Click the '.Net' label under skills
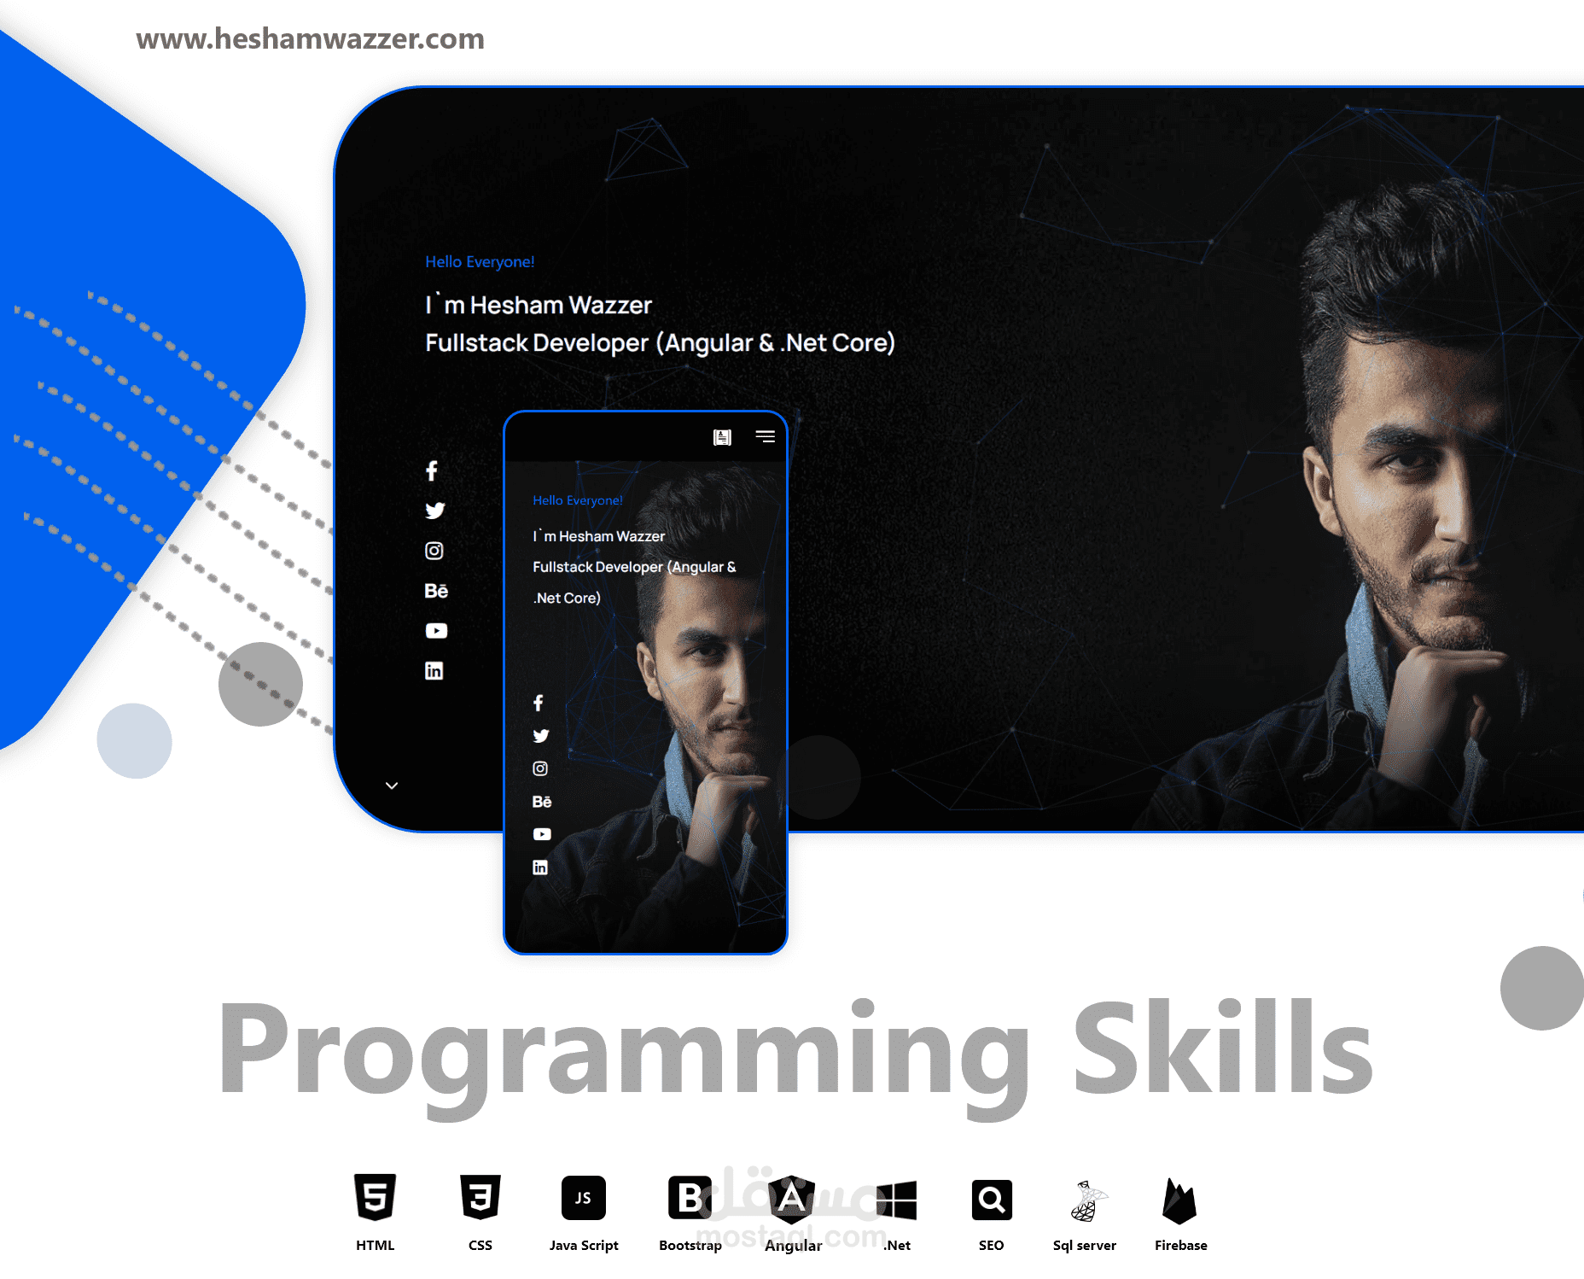This screenshot has width=1584, height=1279. point(896,1246)
